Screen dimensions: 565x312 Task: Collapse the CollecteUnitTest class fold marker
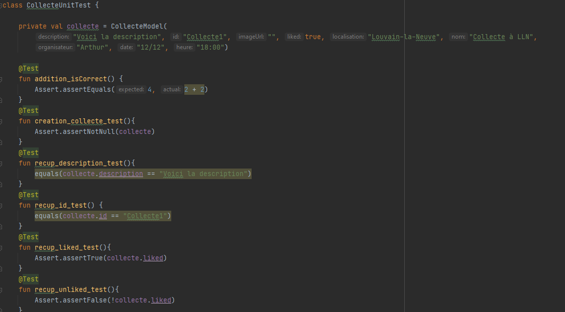[x=1, y=6]
